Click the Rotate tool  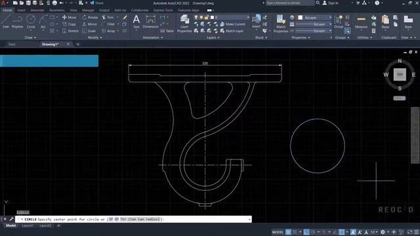[x=90, y=17]
